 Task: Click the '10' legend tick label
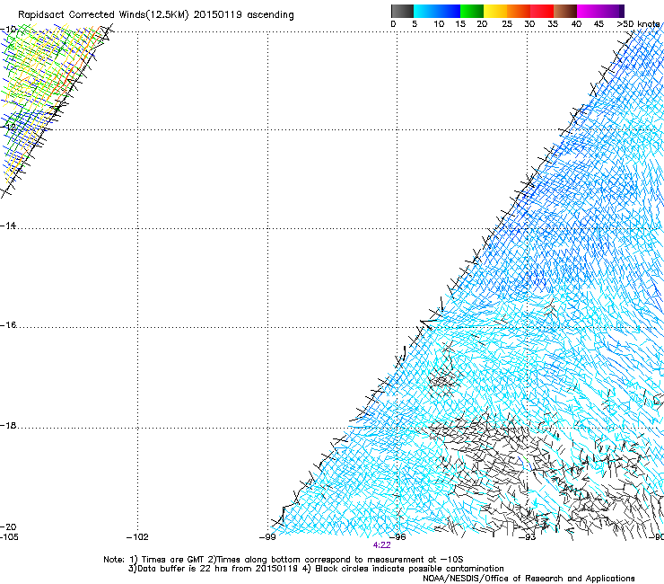(x=439, y=24)
